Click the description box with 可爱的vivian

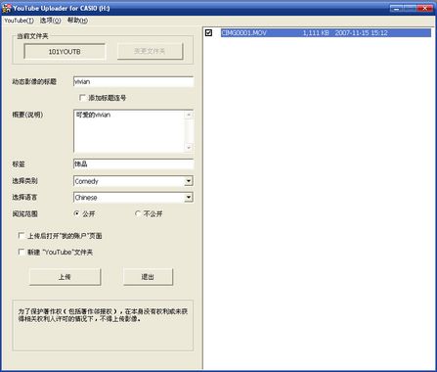tap(129, 131)
